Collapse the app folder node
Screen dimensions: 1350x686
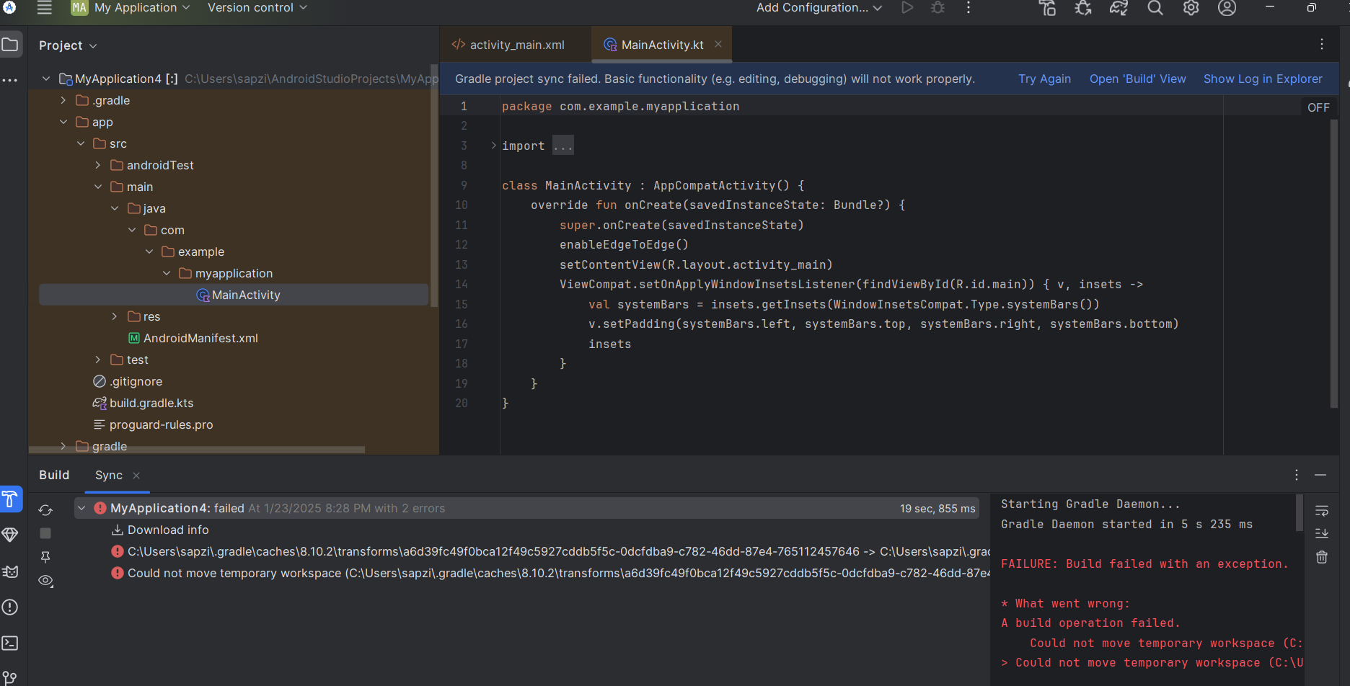[63, 122]
